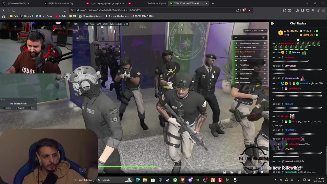
Task: Open the media control music note icon
Action: 298,10
